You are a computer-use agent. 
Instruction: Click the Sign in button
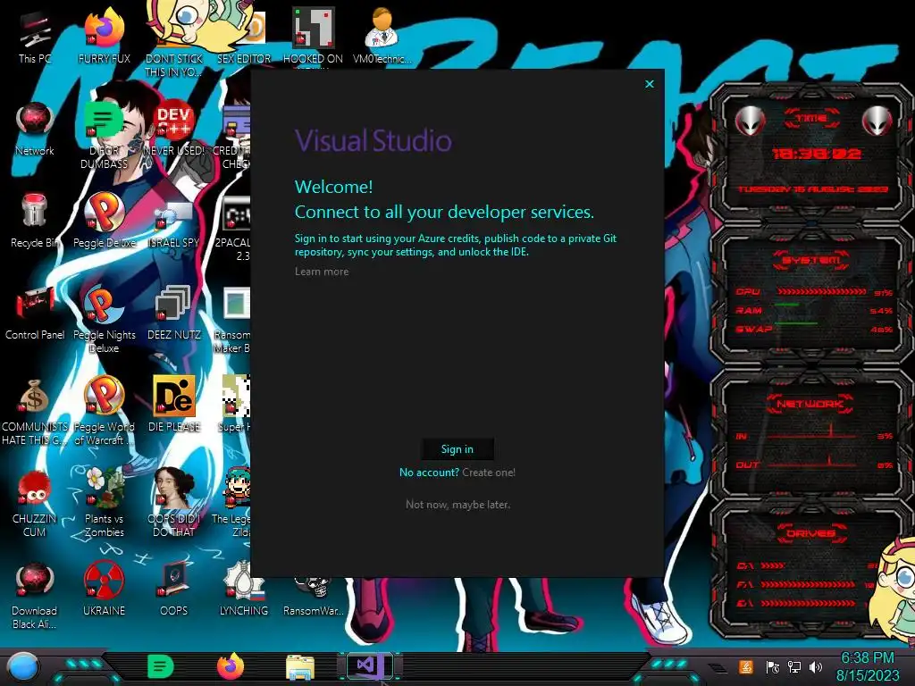(457, 449)
